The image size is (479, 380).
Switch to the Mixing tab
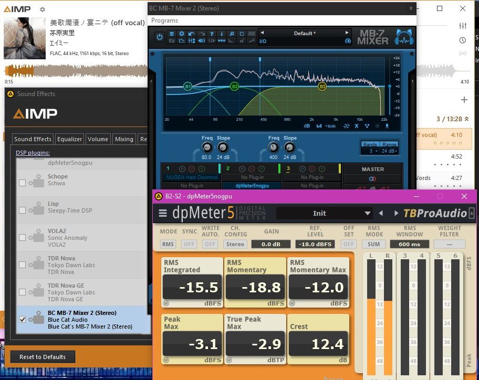tap(124, 139)
